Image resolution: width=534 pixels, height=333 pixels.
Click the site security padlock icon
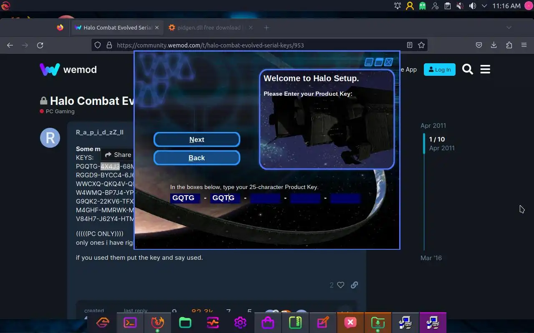[x=109, y=45]
